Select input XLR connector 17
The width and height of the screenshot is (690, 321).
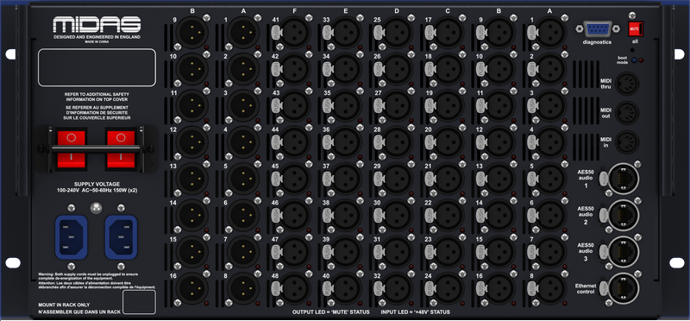point(447,33)
